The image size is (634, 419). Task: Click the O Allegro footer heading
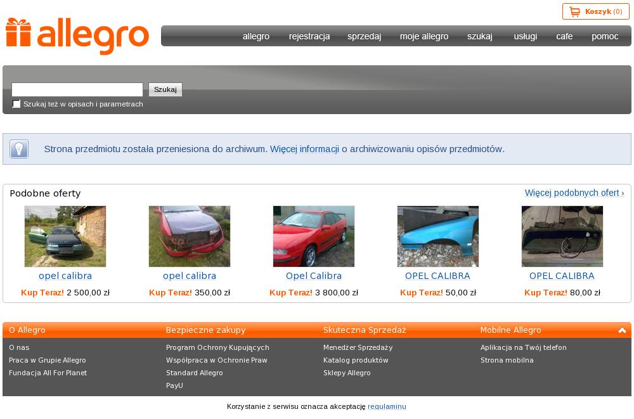coord(27,330)
